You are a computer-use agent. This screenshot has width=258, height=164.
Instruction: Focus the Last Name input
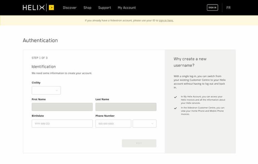point(126,107)
